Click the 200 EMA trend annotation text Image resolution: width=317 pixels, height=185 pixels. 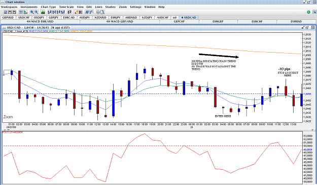214,65
